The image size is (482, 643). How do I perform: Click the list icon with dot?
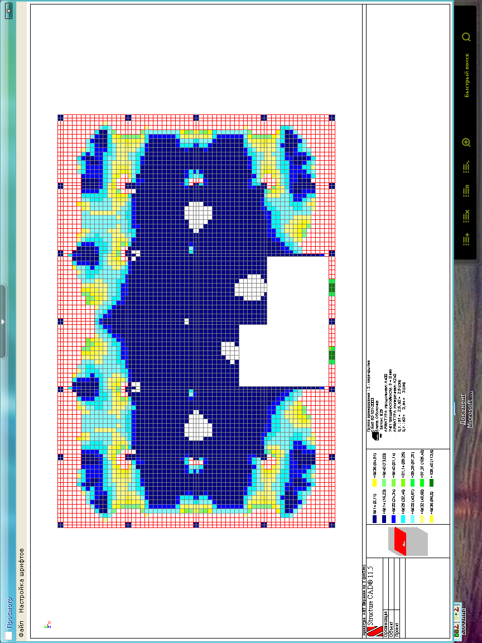(x=466, y=167)
